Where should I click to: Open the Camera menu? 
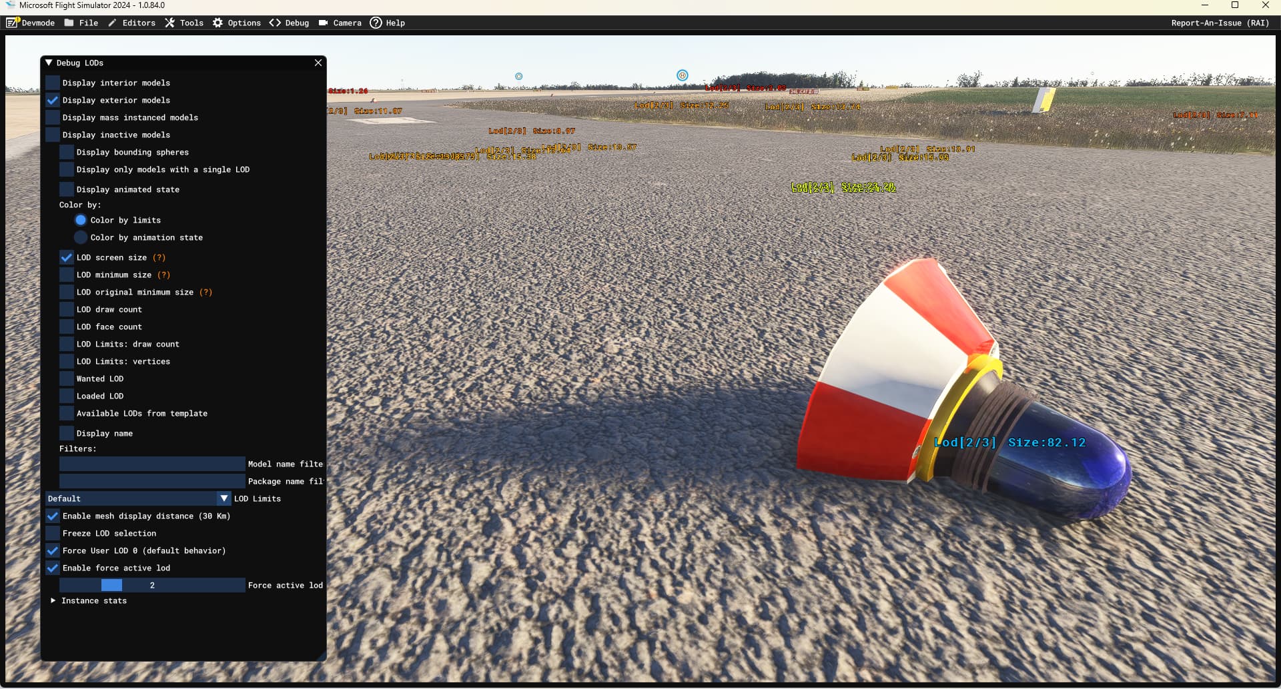340,23
